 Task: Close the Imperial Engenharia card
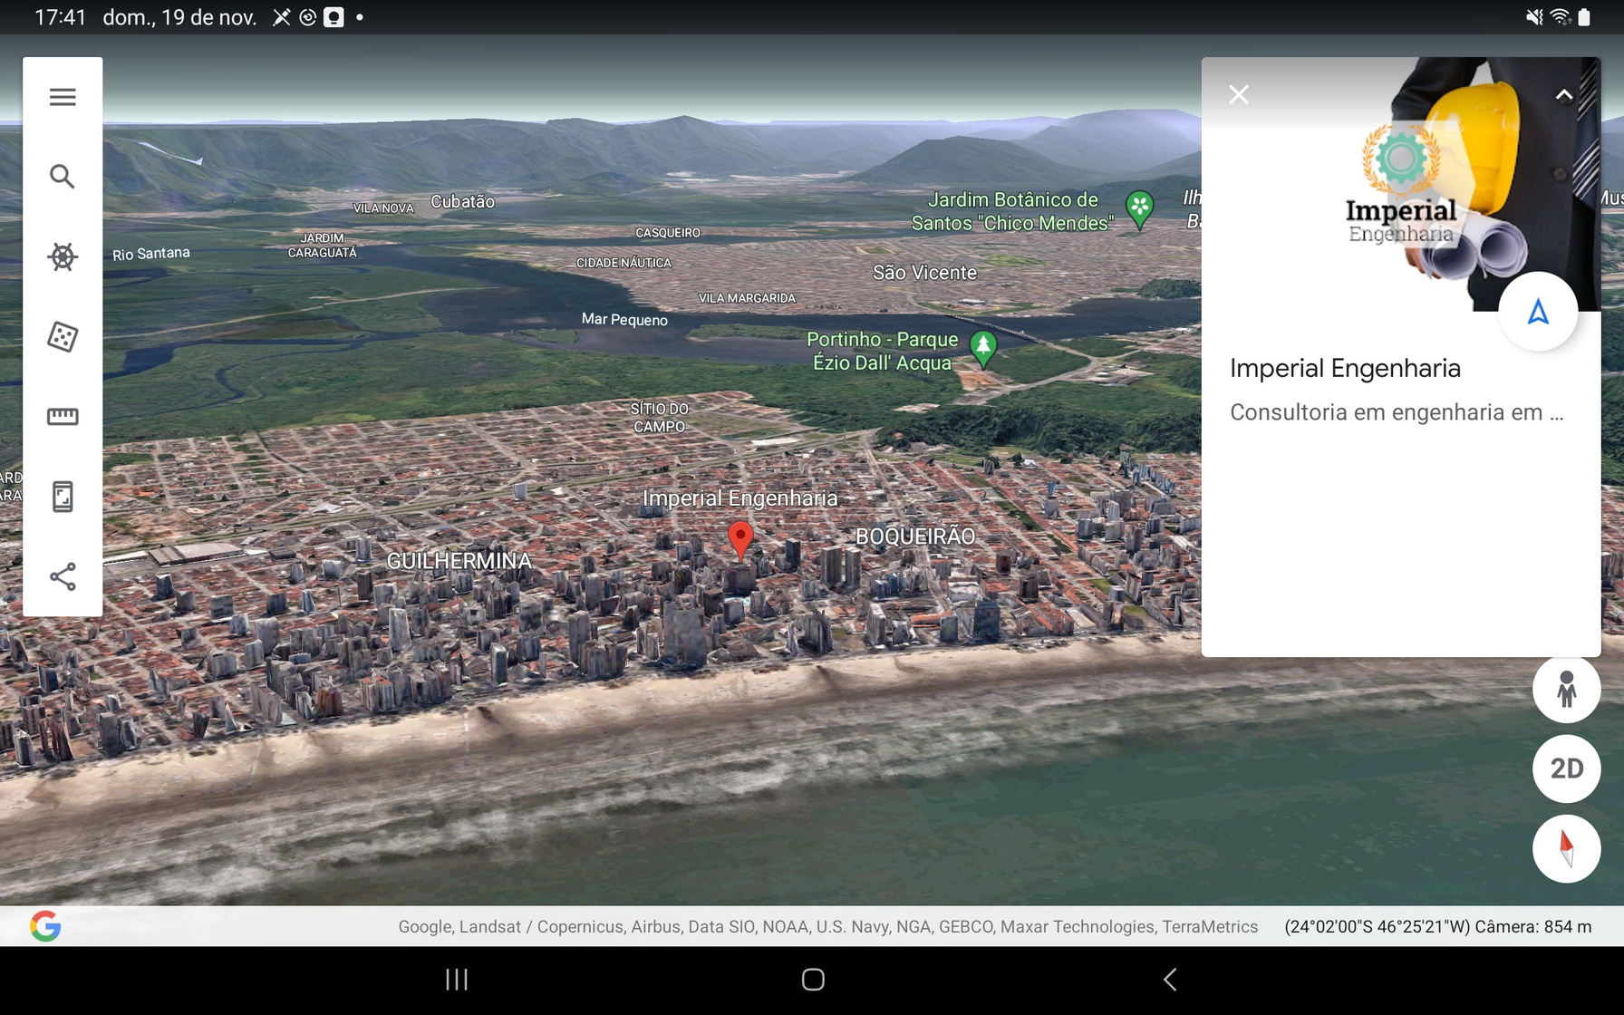(1239, 95)
